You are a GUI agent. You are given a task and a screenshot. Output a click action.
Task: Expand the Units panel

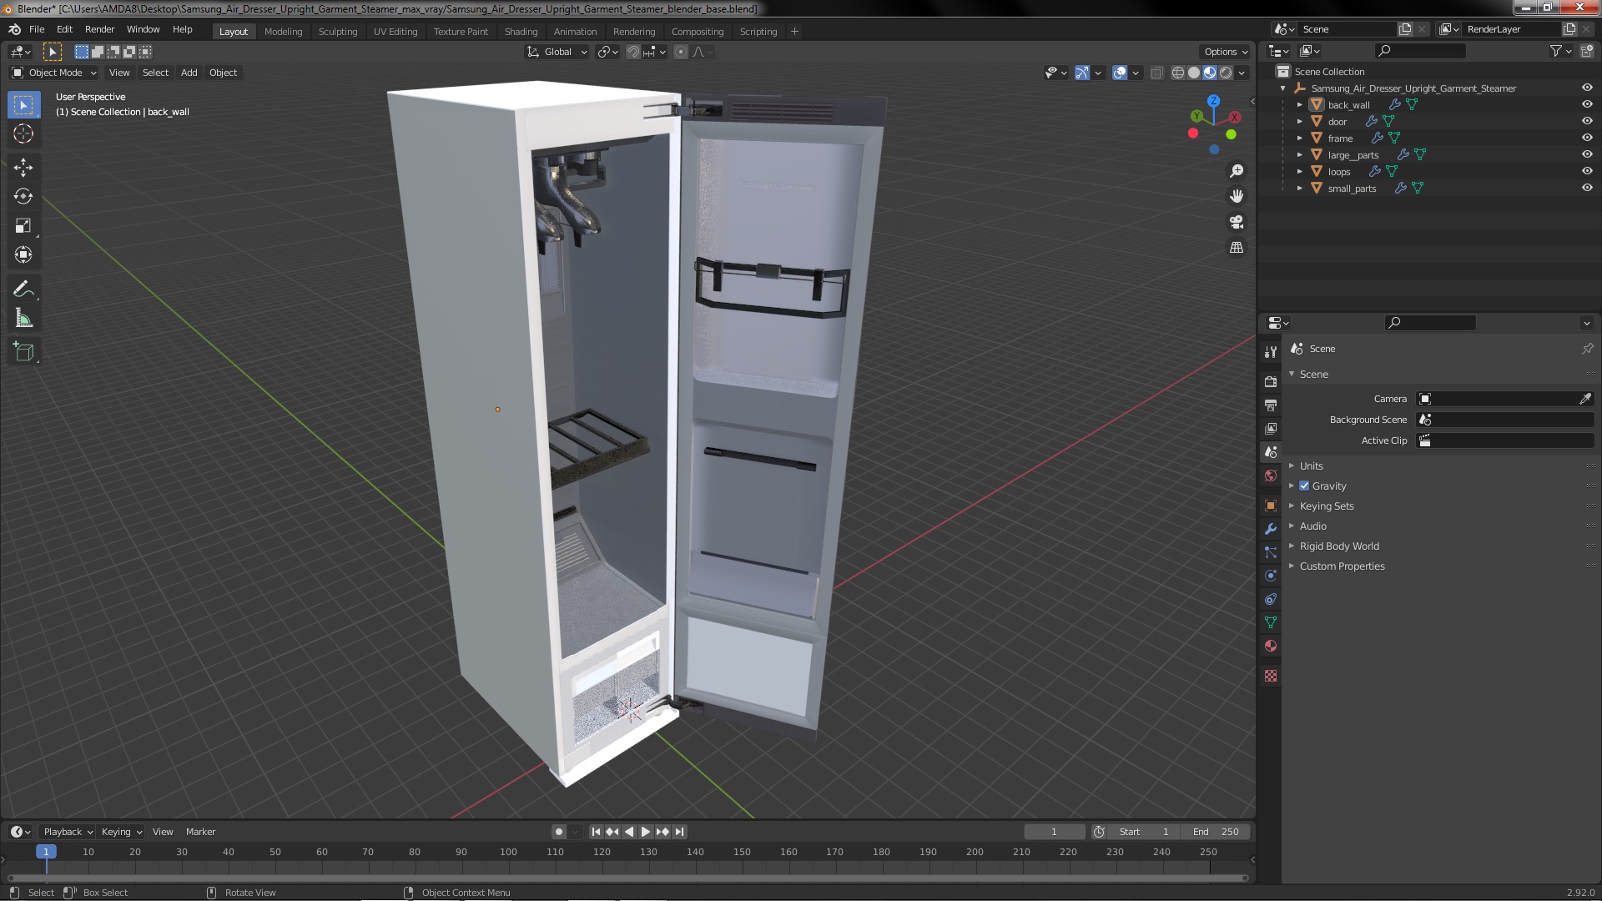pyautogui.click(x=1311, y=466)
